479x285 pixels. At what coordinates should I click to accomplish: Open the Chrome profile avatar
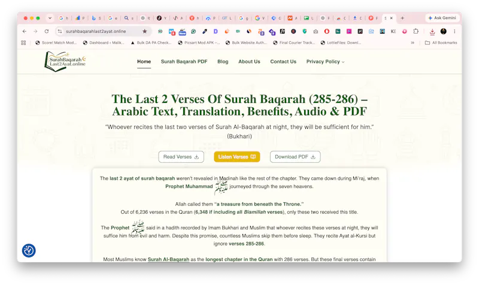pyautogui.click(x=444, y=31)
